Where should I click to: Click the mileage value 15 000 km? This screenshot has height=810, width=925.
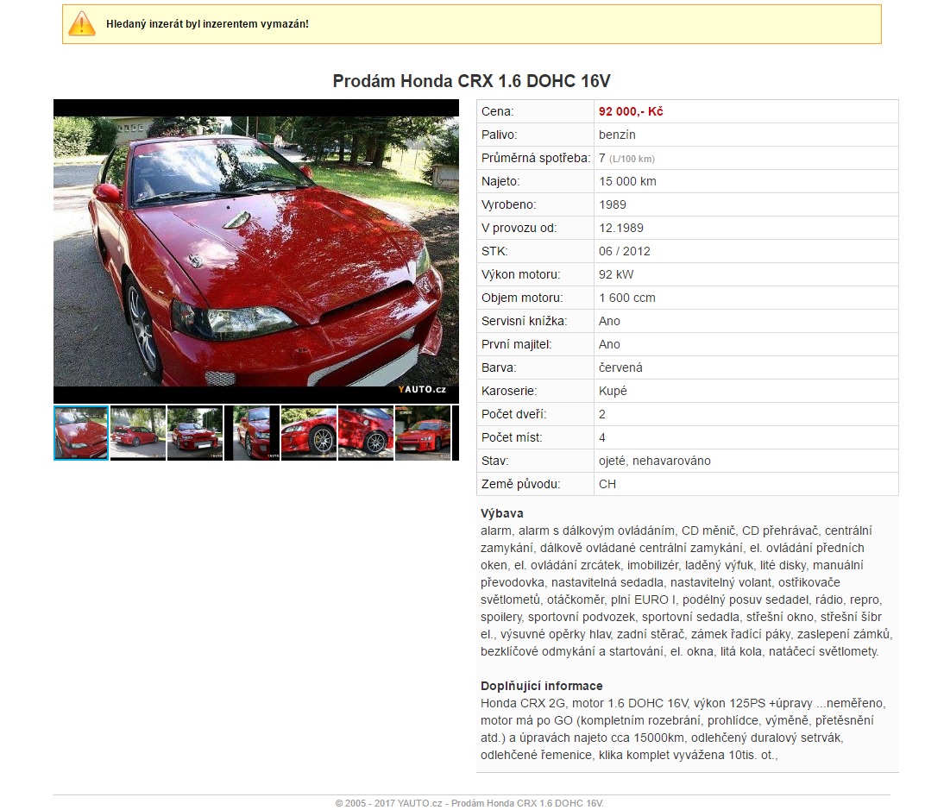pyautogui.click(x=627, y=181)
